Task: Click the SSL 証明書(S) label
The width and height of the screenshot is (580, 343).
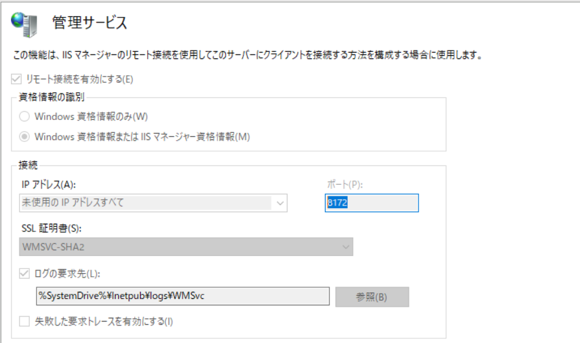Action: coord(51,228)
